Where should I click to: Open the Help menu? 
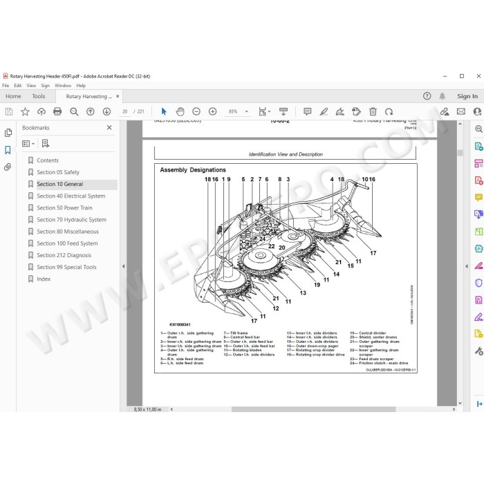(x=81, y=86)
